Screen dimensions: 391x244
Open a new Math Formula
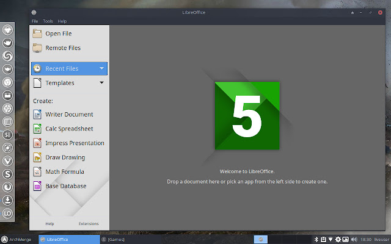pyautogui.click(x=59, y=172)
